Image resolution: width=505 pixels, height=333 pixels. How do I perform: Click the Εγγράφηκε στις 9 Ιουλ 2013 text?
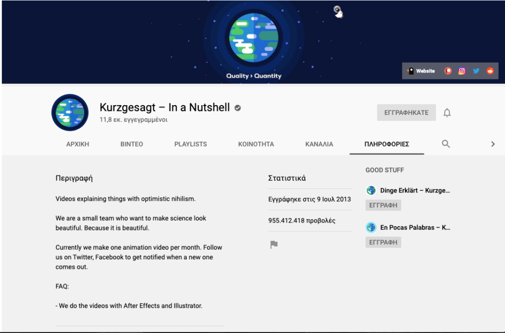click(x=310, y=199)
